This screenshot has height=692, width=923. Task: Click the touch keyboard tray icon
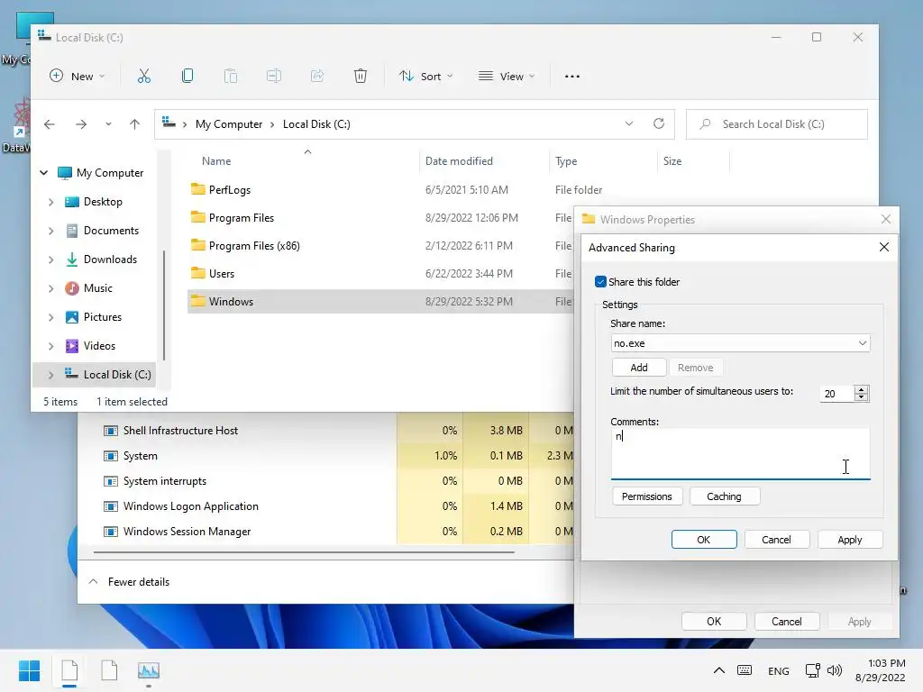[x=745, y=670]
